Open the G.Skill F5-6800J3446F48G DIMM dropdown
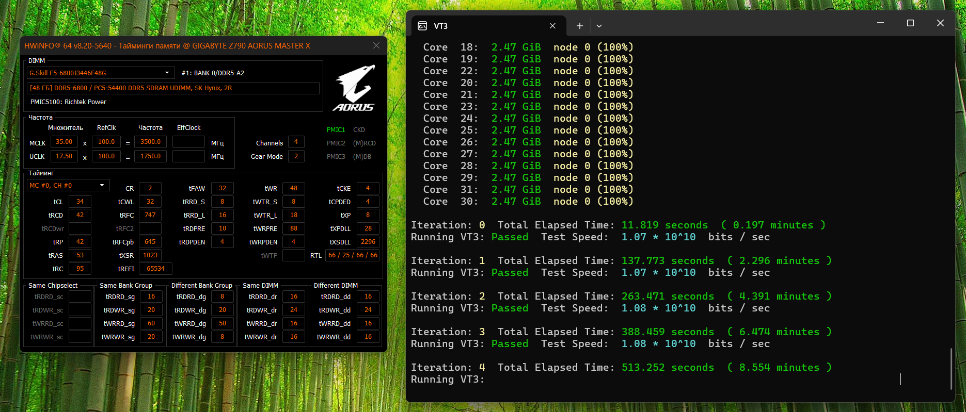The width and height of the screenshot is (966, 412). (101, 73)
